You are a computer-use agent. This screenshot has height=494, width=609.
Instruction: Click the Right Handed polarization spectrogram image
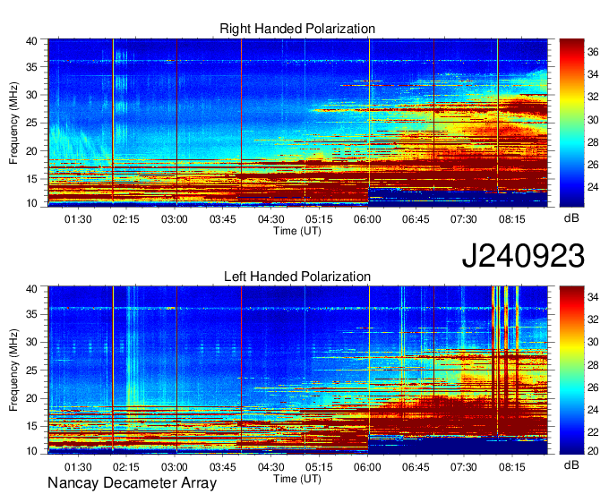pyautogui.click(x=298, y=123)
